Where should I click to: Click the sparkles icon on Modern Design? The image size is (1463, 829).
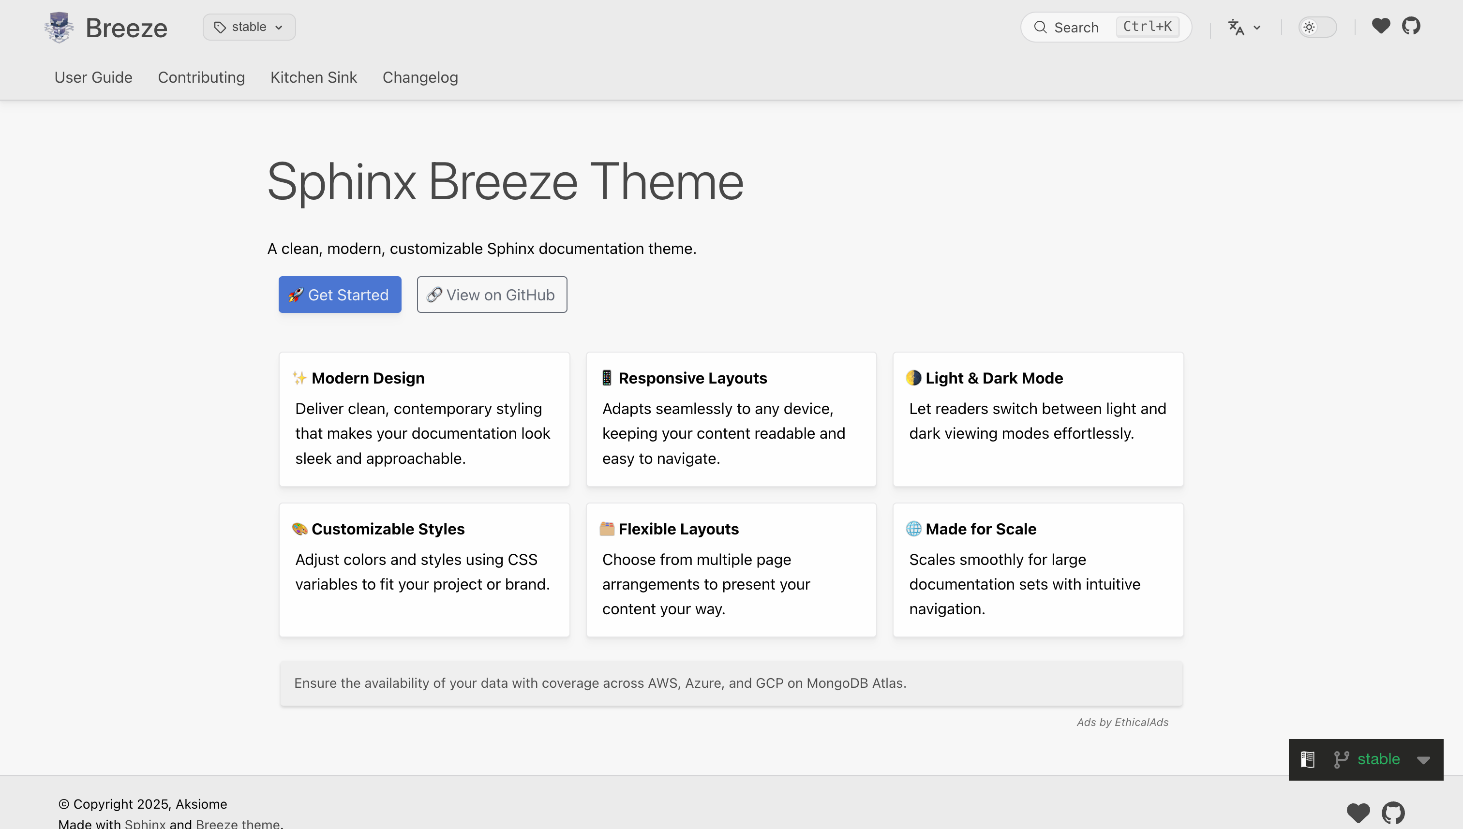(299, 378)
